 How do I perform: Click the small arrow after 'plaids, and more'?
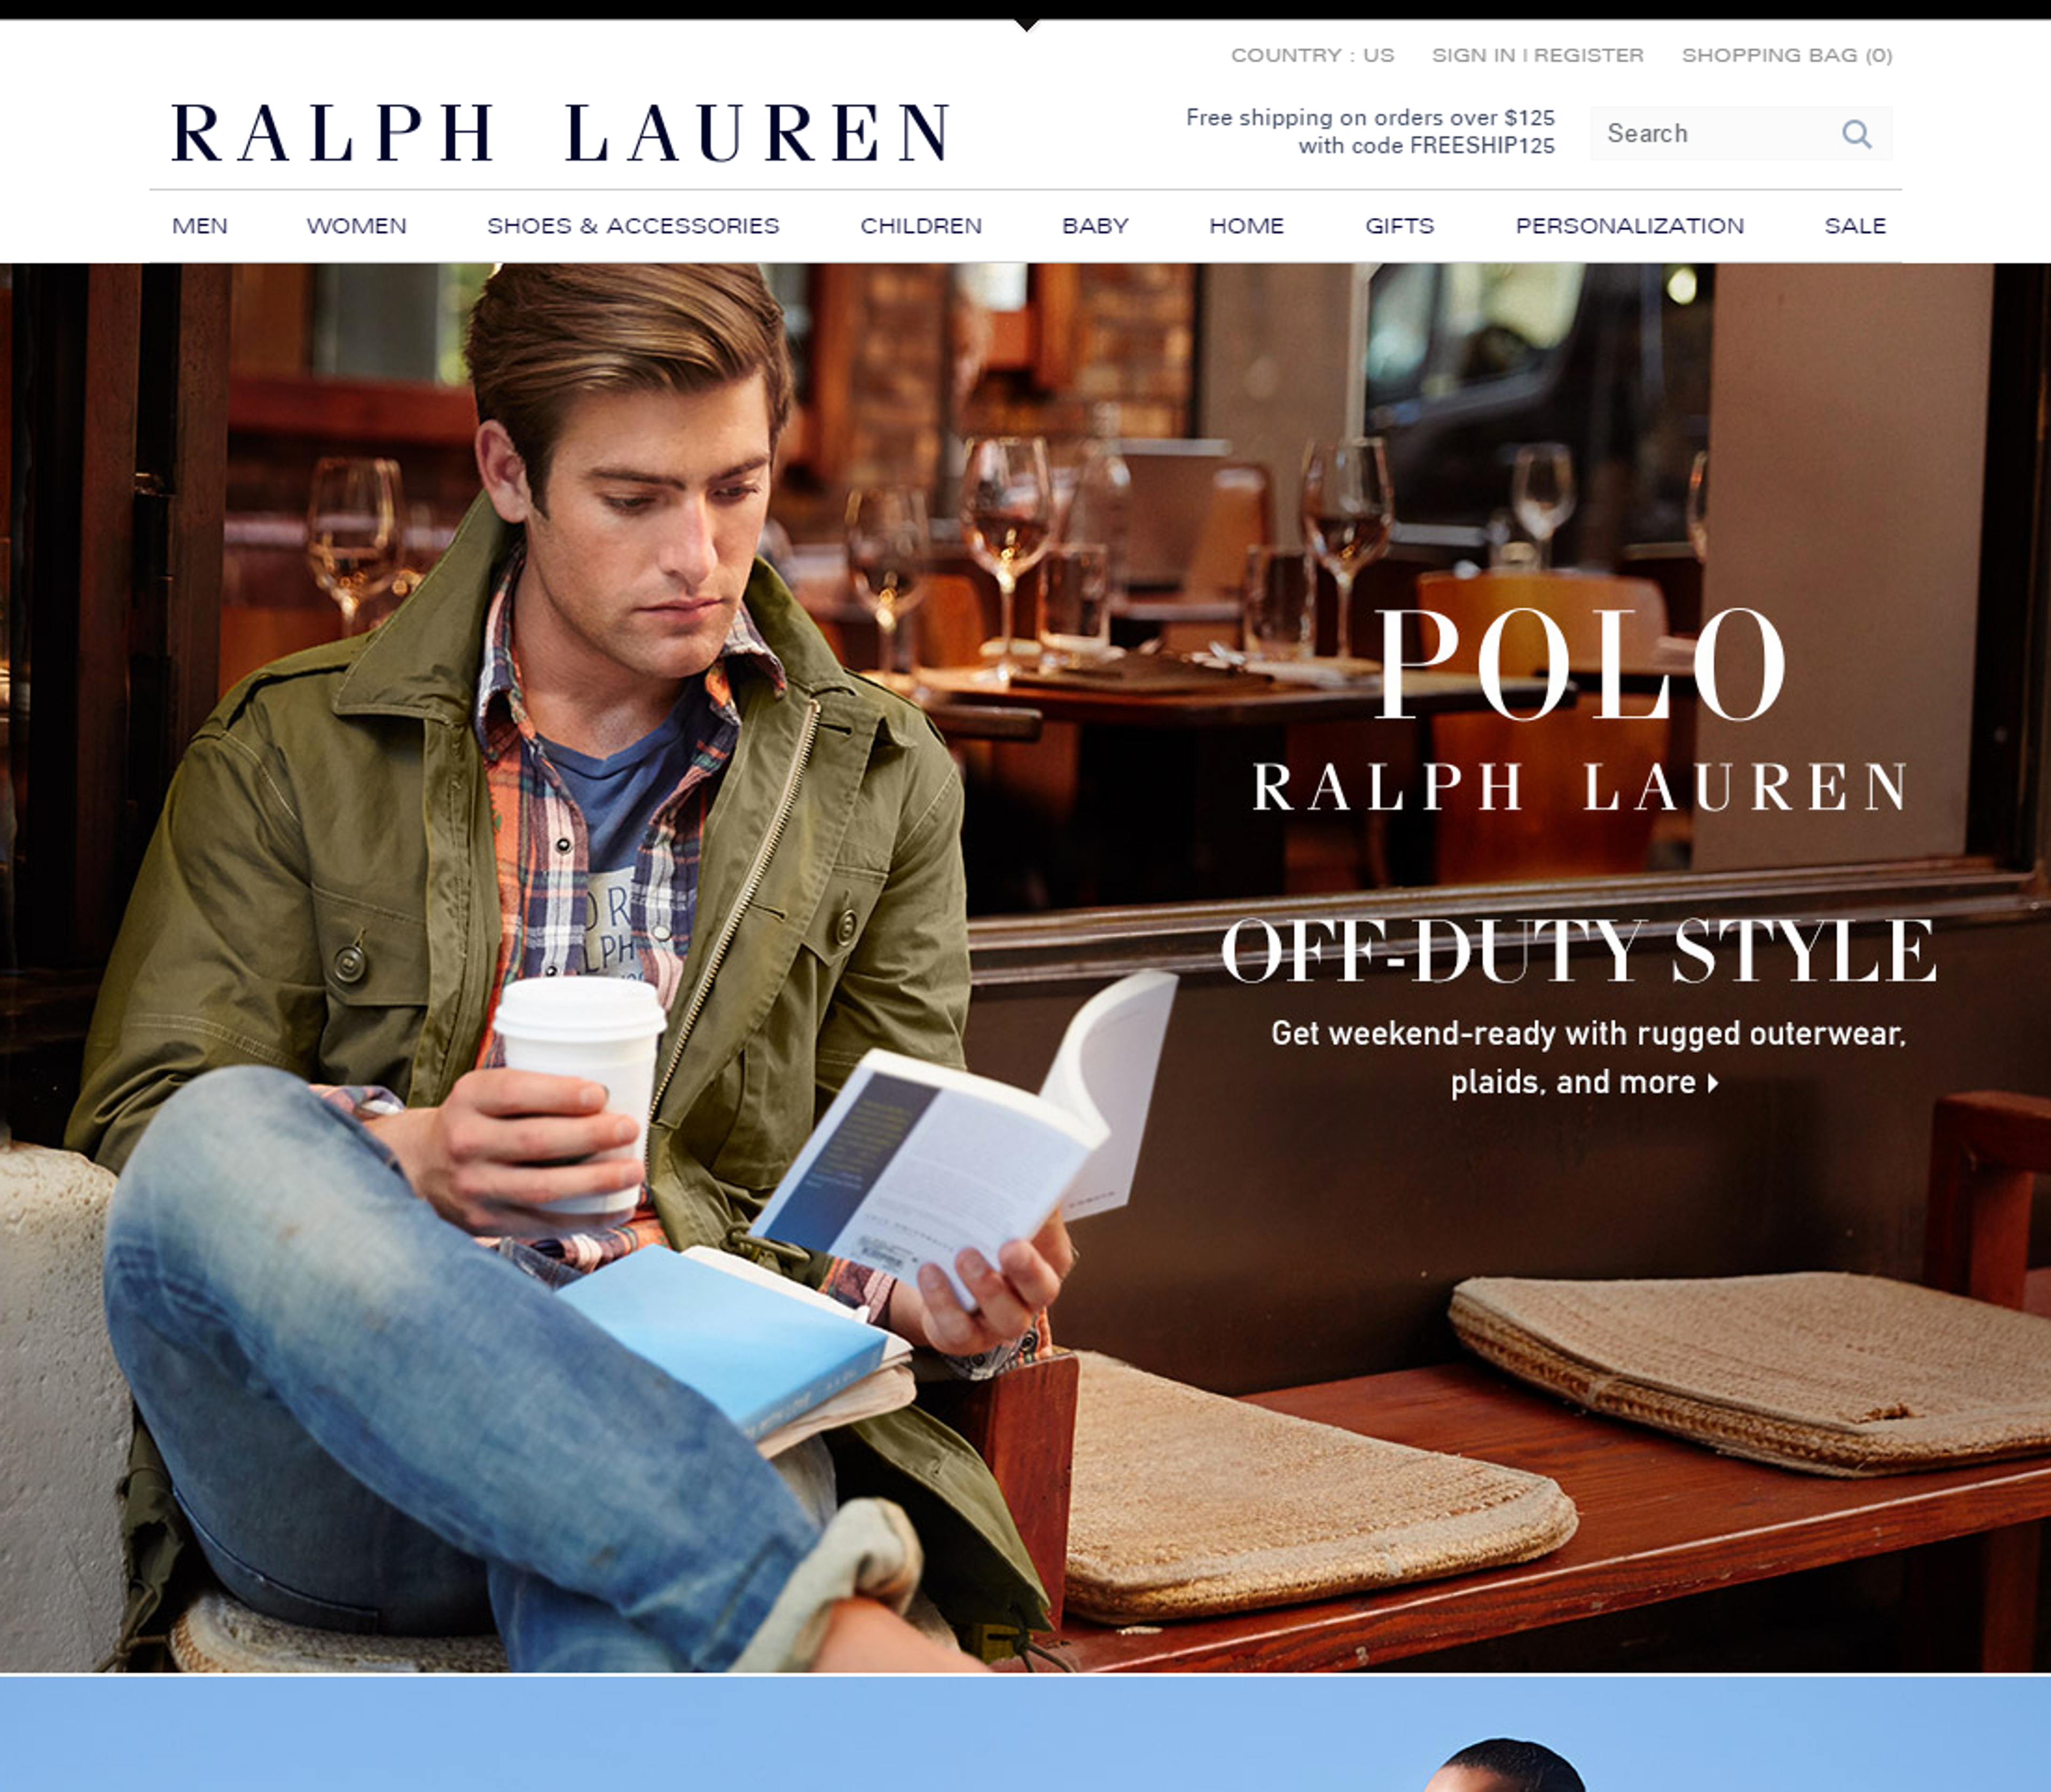(1713, 1083)
